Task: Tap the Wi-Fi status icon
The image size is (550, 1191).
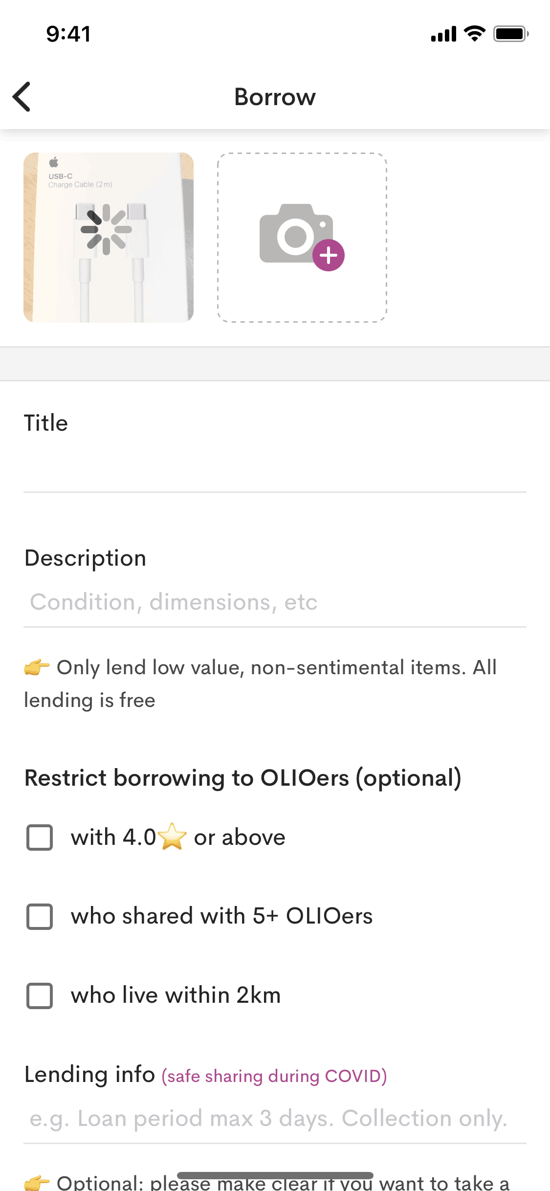Action: 474,34
